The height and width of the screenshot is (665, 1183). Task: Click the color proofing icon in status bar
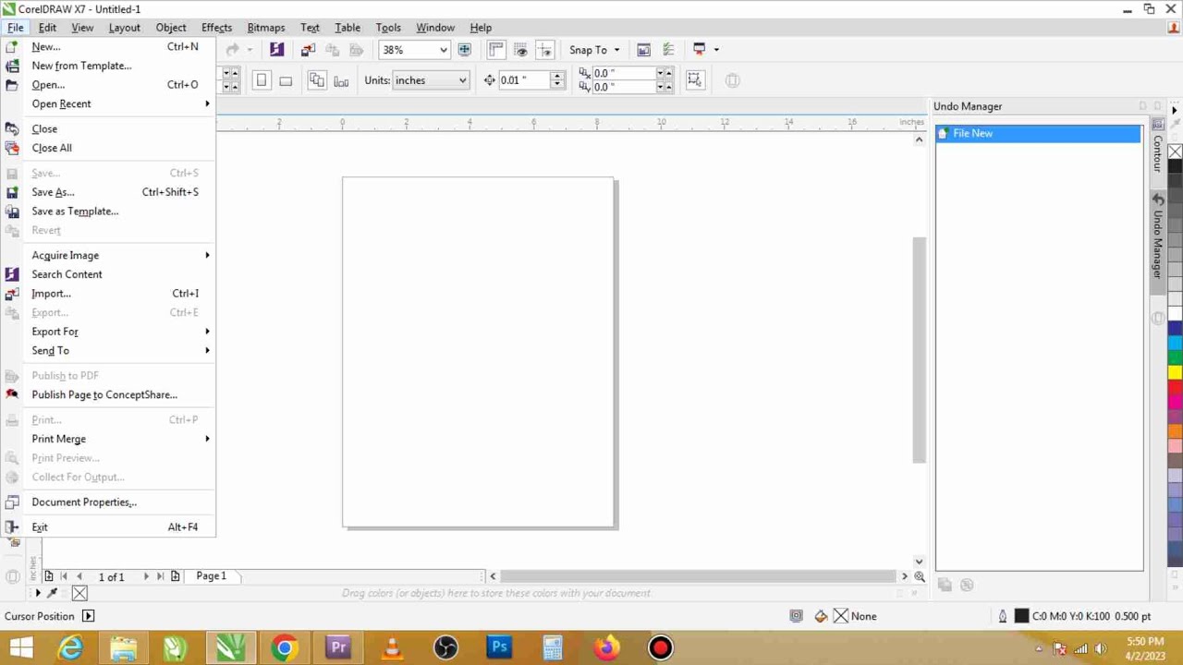(796, 616)
